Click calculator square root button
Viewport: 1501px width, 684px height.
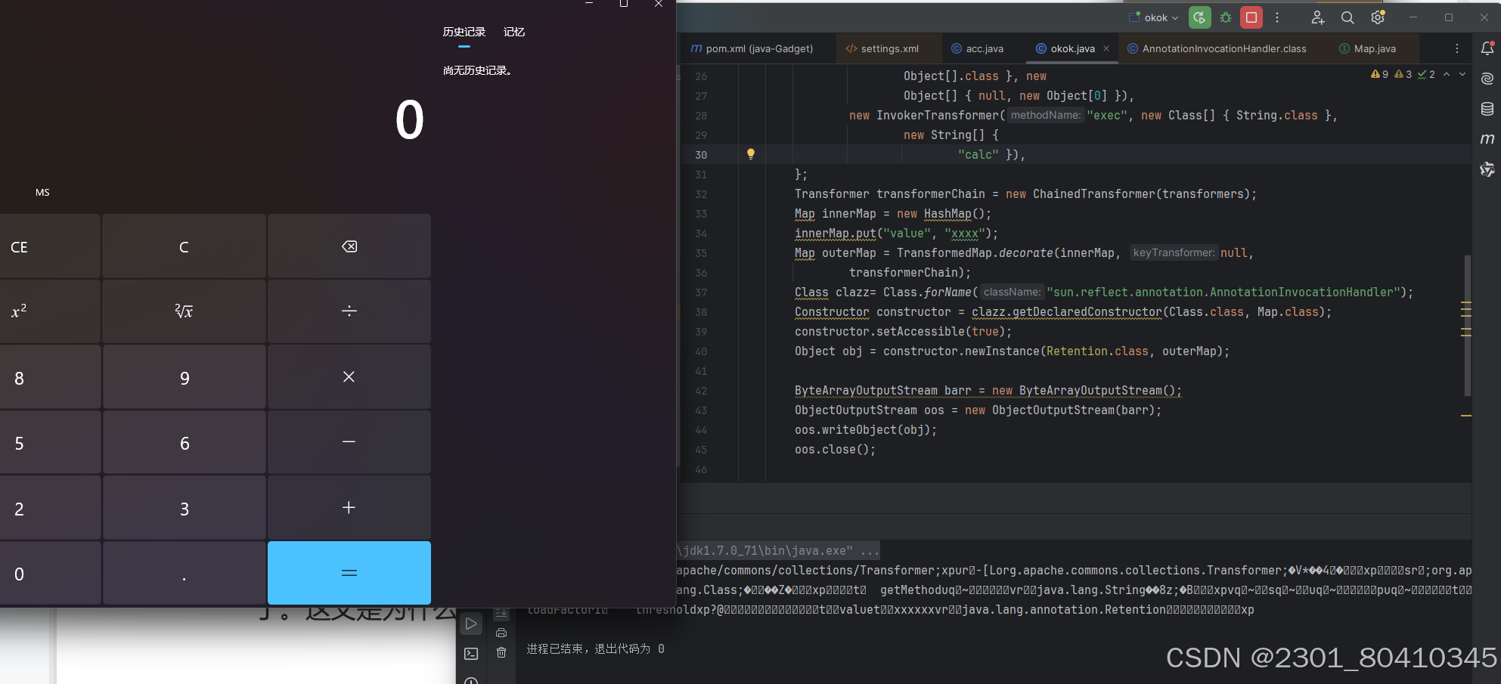point(185,311)
